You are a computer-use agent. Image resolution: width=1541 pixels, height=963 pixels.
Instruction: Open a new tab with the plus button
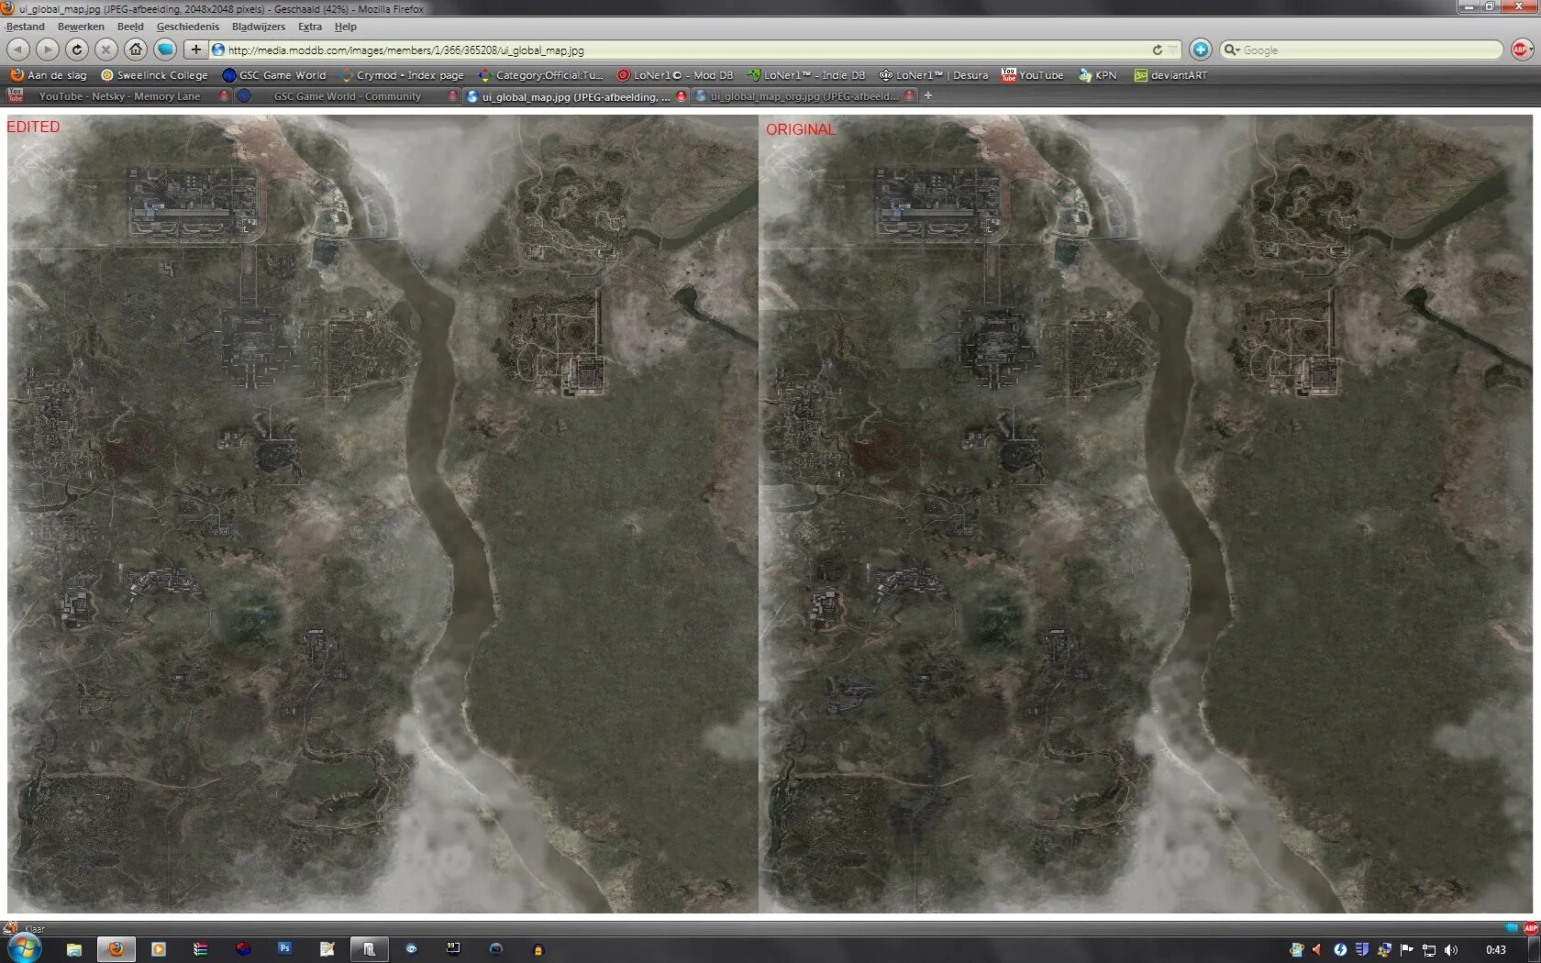pyautogui.click(x=927, y=95)
